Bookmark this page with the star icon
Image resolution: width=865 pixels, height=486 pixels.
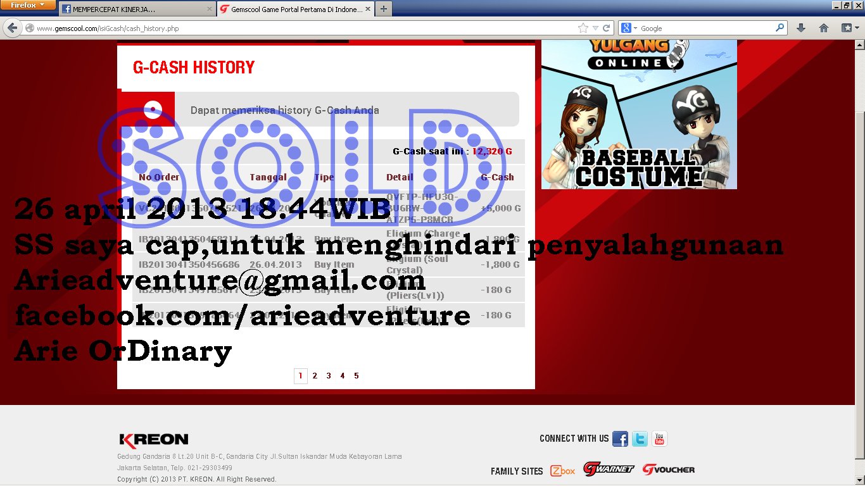583,28
